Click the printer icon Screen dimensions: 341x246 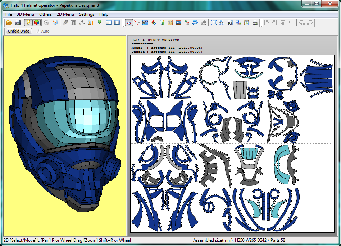coord(255,23)
